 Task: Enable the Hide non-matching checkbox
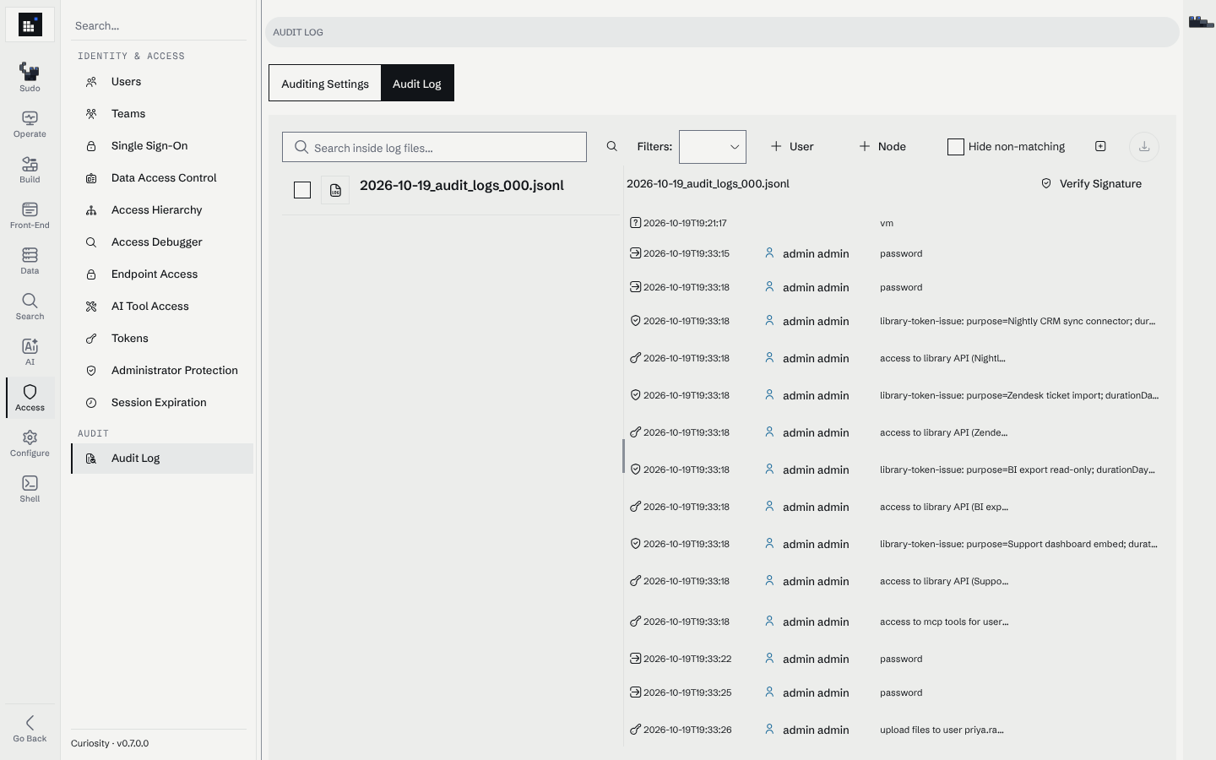[956, 147]
